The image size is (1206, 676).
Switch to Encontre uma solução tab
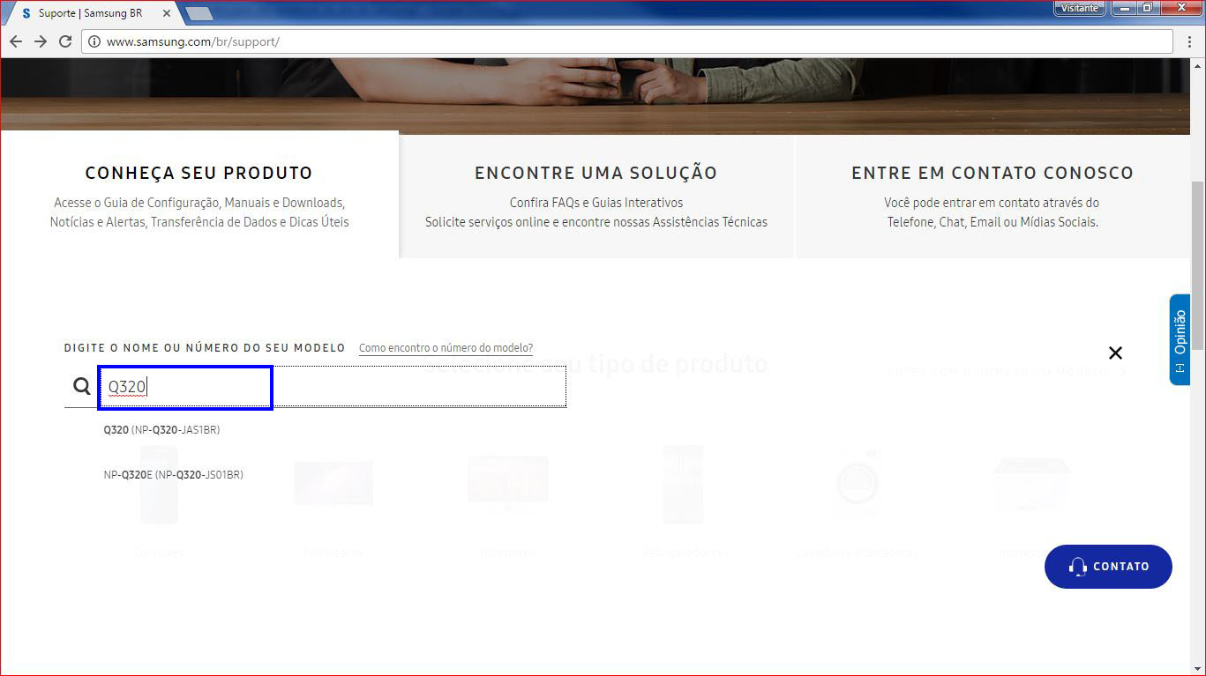tap(596, 195)
